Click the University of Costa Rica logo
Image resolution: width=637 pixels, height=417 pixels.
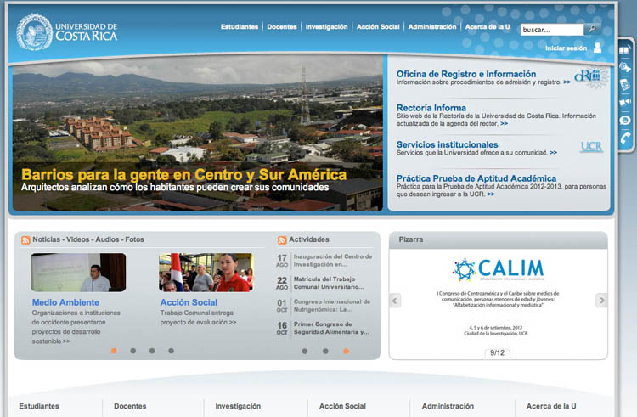tap(67, 31)
